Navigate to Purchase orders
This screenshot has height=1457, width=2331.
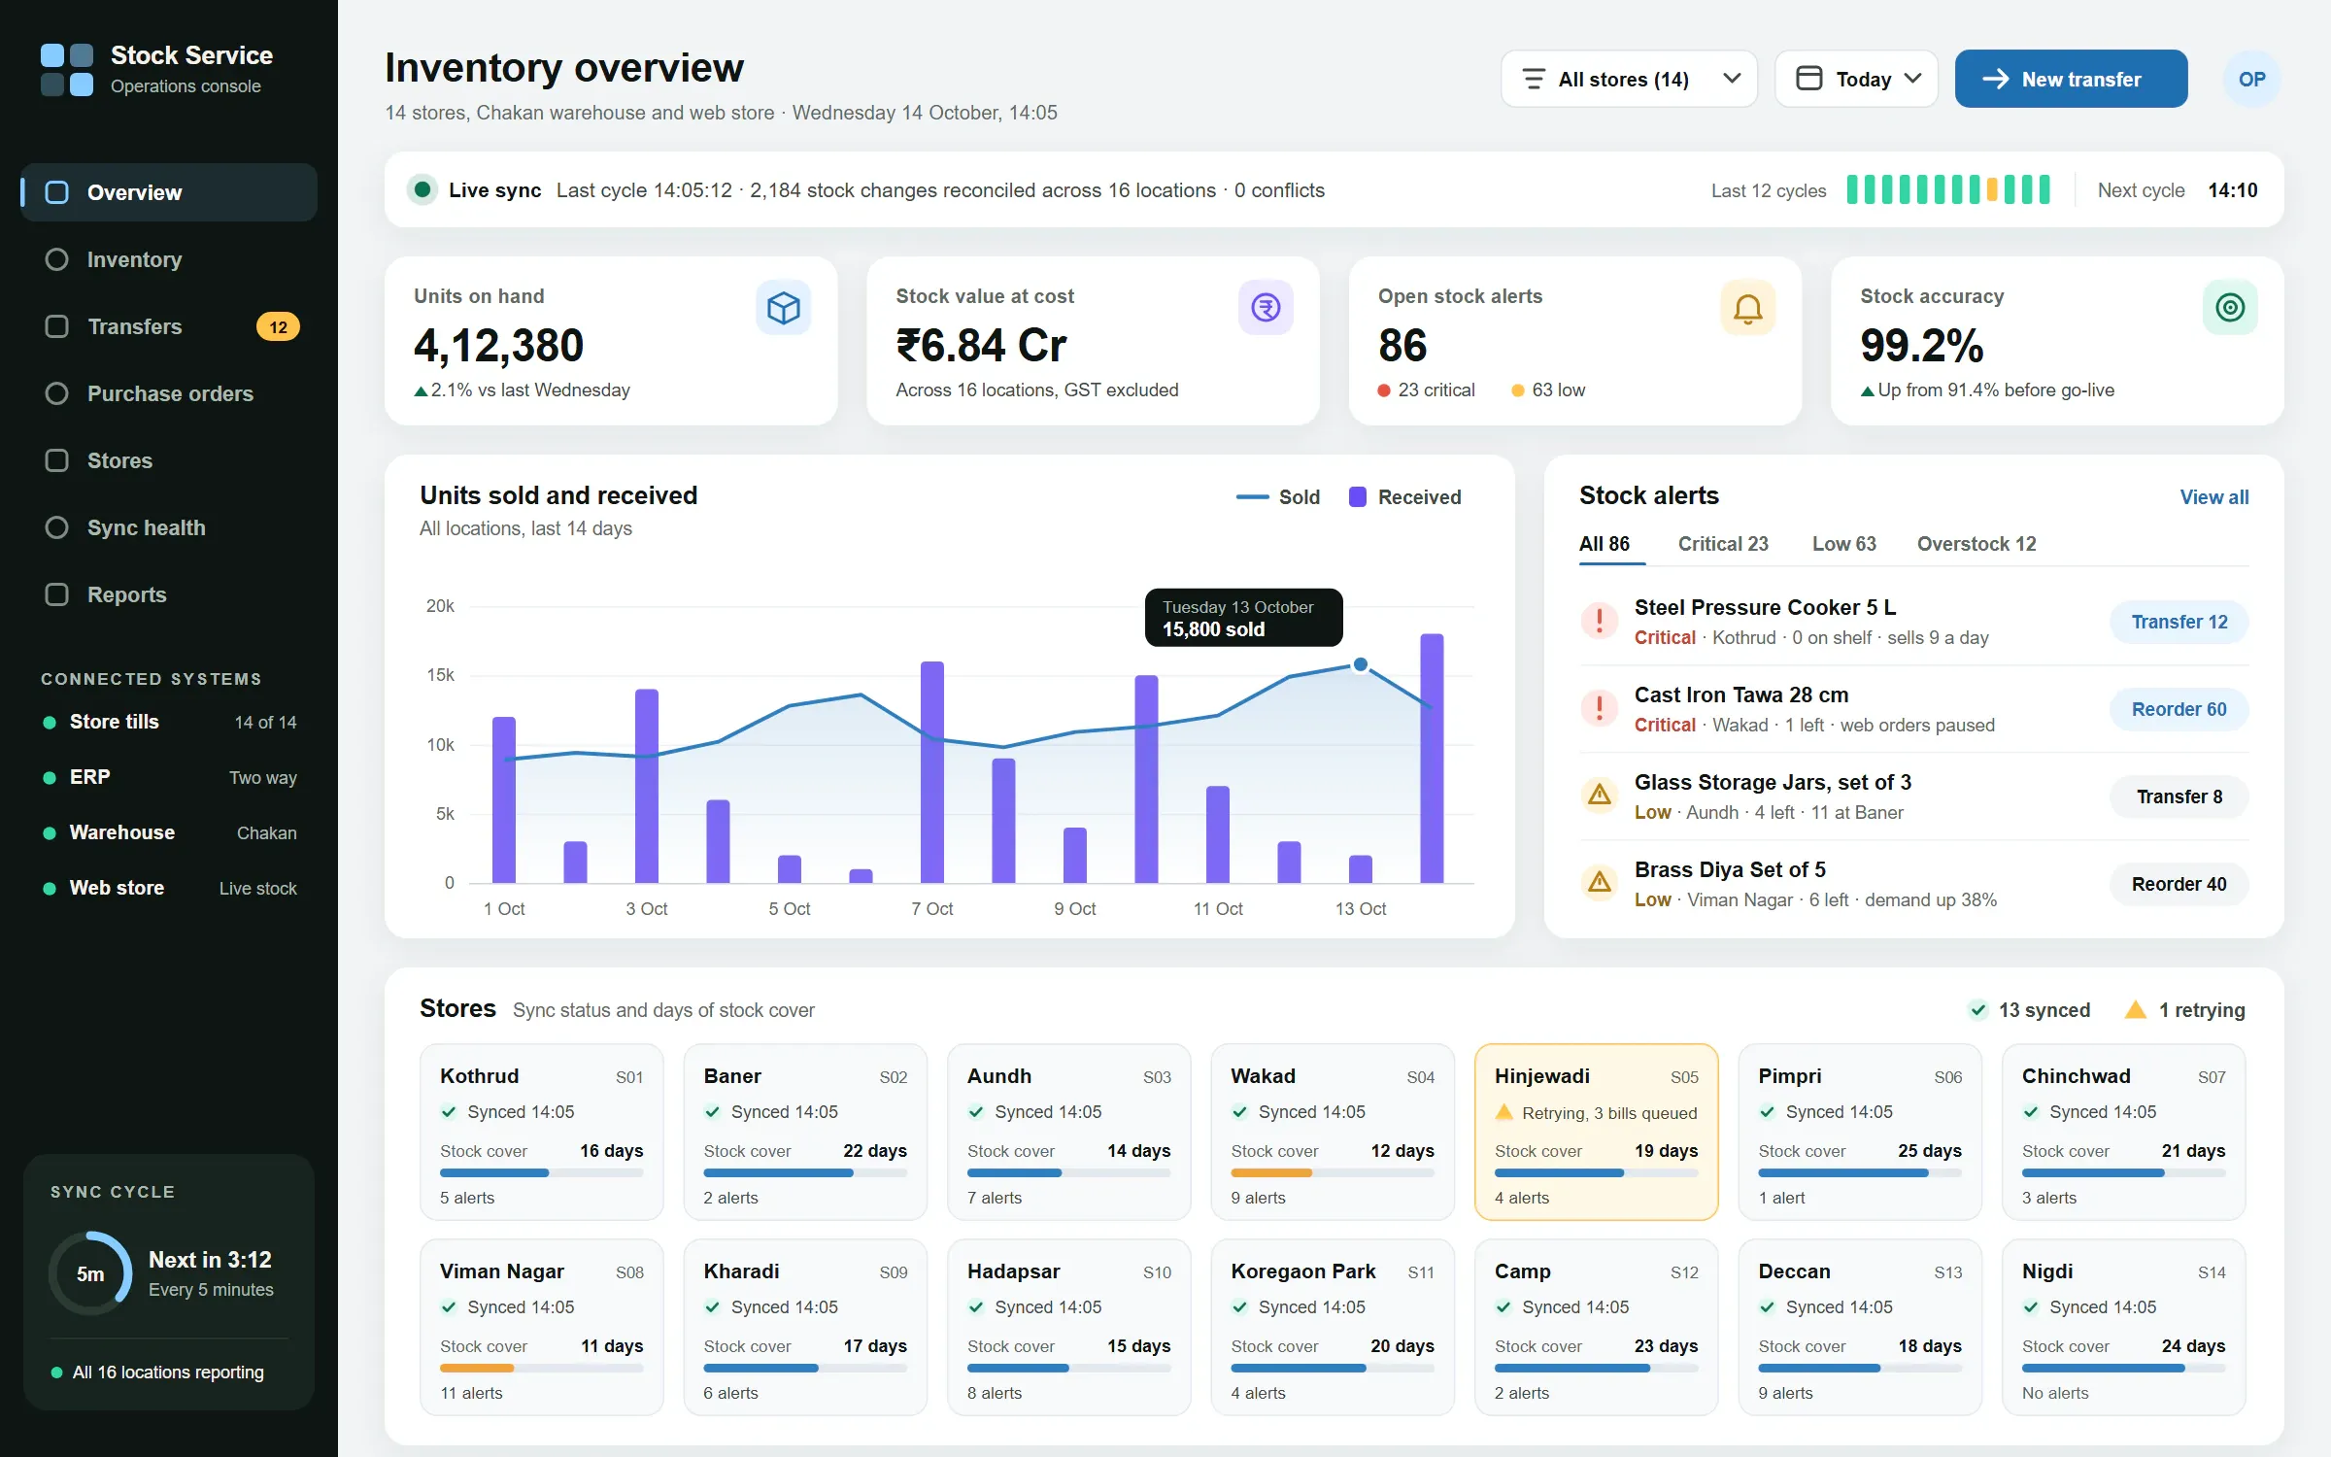[169, 393]
